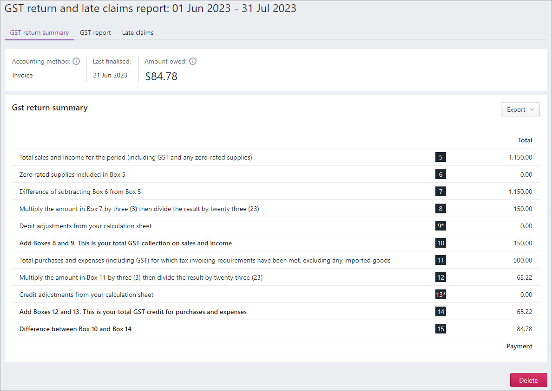552x391 pixels.
Task: Click the Box 13 adjustment badge
Action: pyautogui.click(x=440, y=294)
